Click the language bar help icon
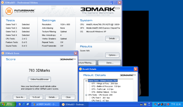The image size is (183, 107). [x=145, y=104]
